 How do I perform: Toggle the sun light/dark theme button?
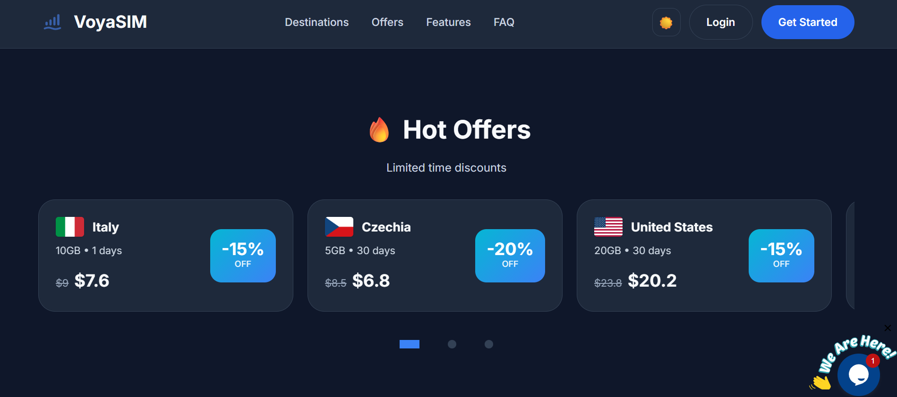tap(666, 22)
